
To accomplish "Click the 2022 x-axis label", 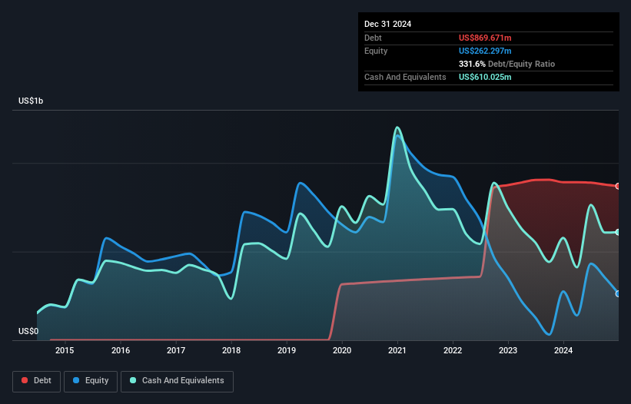I will pos(453,350).
